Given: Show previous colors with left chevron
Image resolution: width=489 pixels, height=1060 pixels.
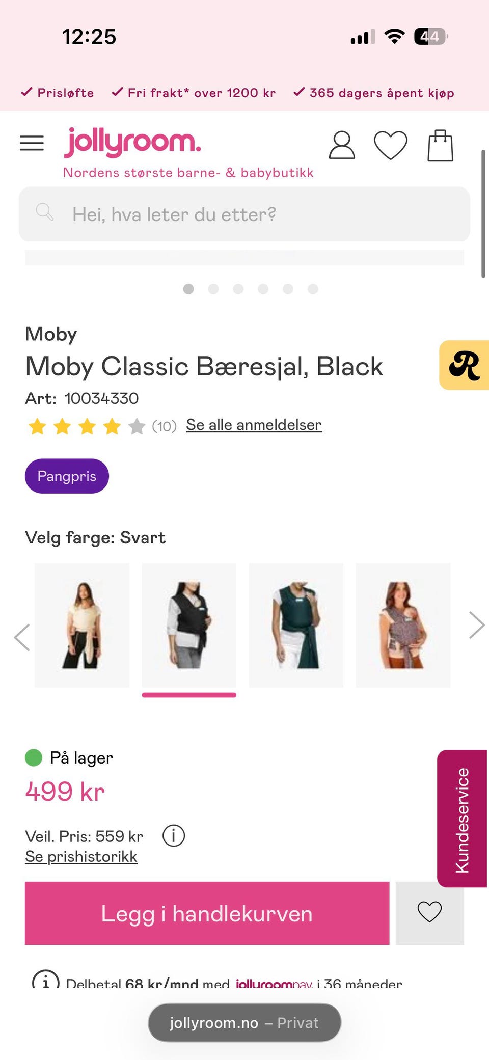Looking at the screenshot, I should [x=22, y=637].
